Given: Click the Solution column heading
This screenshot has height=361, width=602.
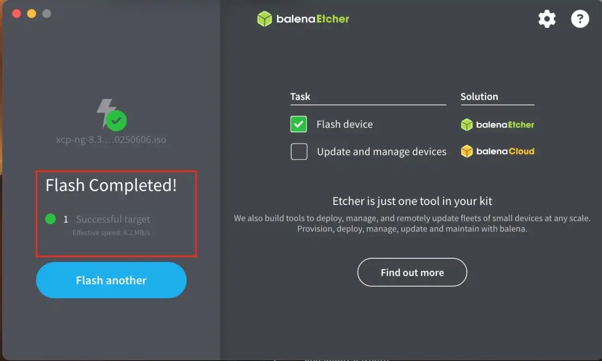Looking at the screenshot, I should (479, 96).
